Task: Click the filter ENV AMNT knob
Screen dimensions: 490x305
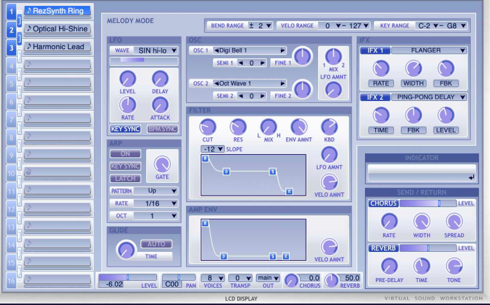Action: pyautogui.click(x=299, y=127)
